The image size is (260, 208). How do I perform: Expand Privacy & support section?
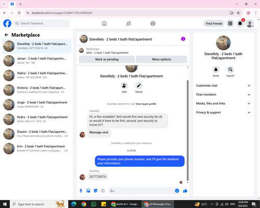223,112
